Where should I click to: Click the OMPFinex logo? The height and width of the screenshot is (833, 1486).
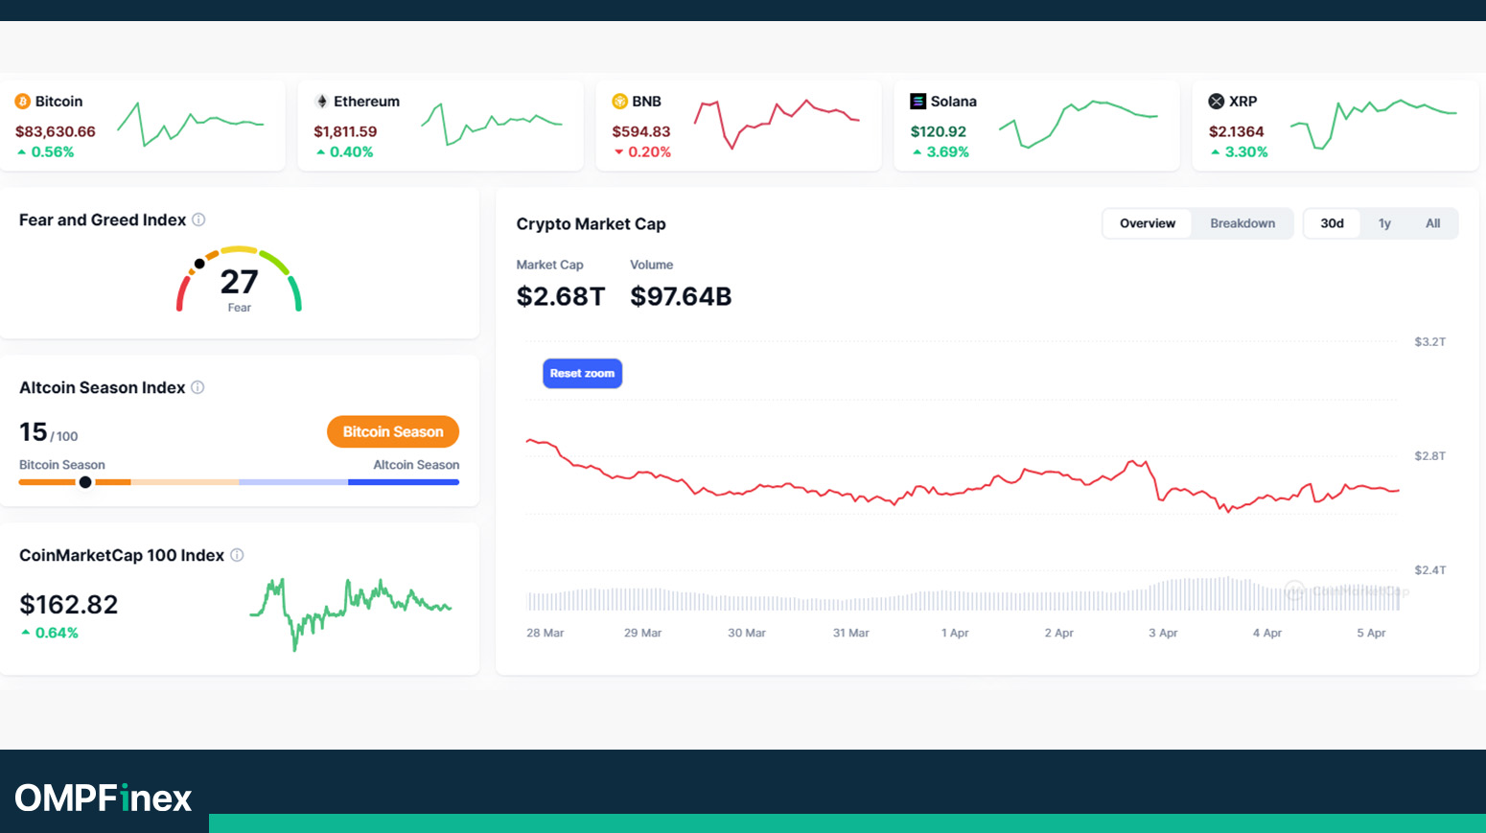point(104,798)
